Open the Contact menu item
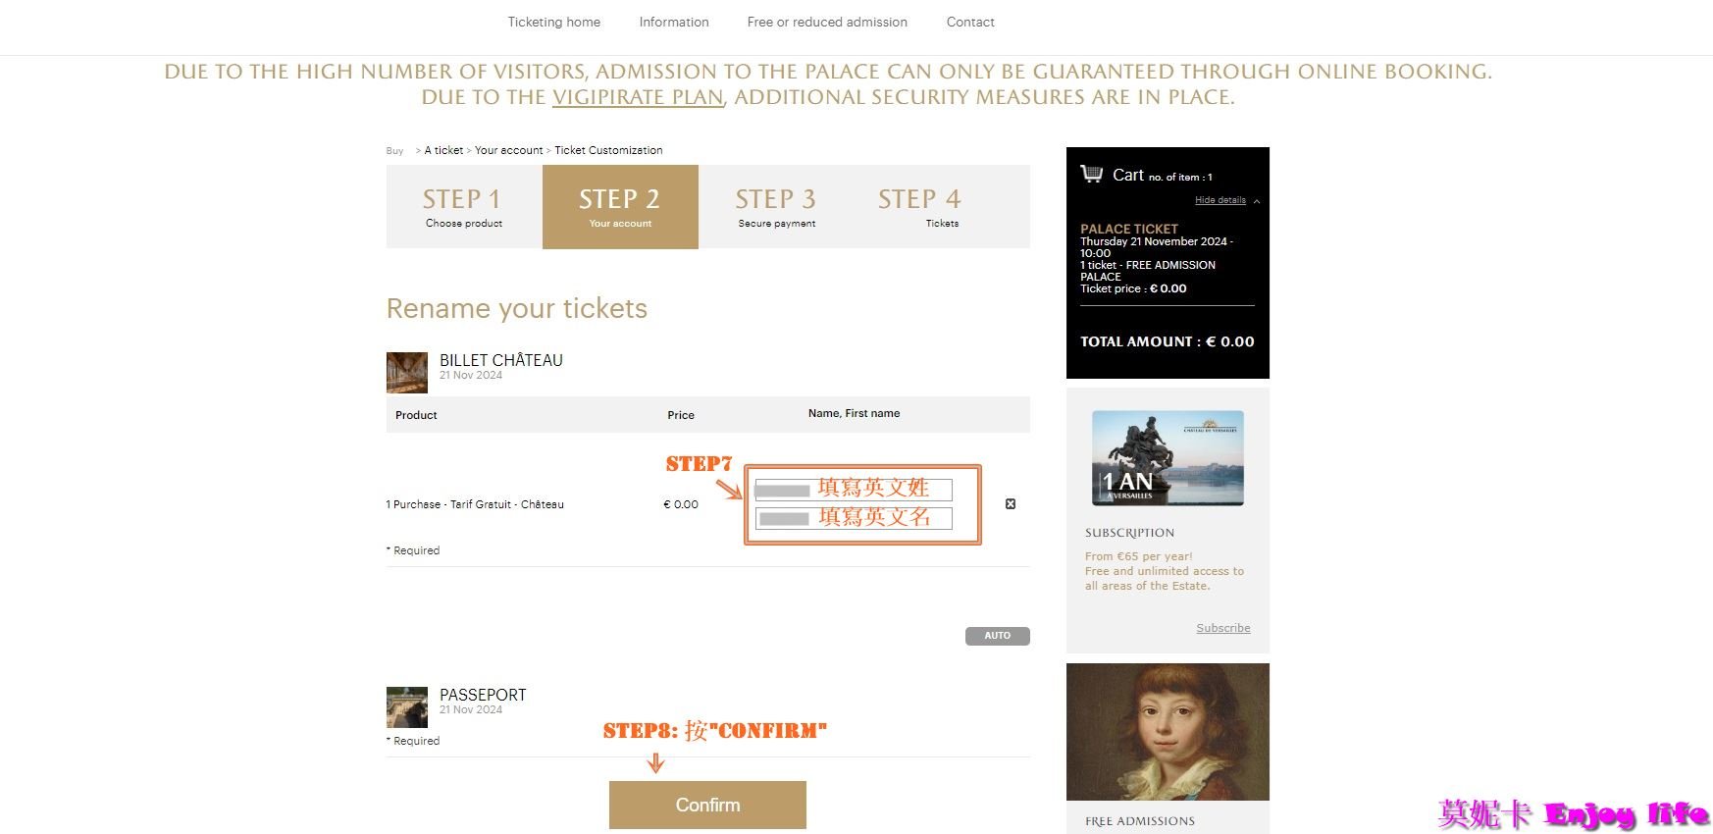Screen dimensions: 1713x834 [x=970, y=22]
